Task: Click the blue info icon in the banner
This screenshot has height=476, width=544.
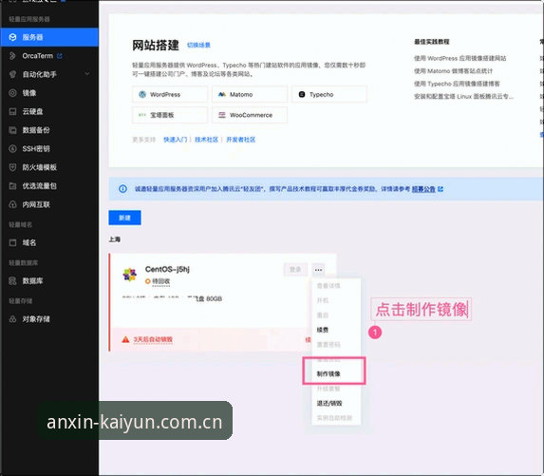Action: [122, 189]
